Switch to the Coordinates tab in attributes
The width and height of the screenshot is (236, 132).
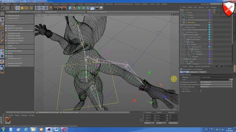(193, 72)
